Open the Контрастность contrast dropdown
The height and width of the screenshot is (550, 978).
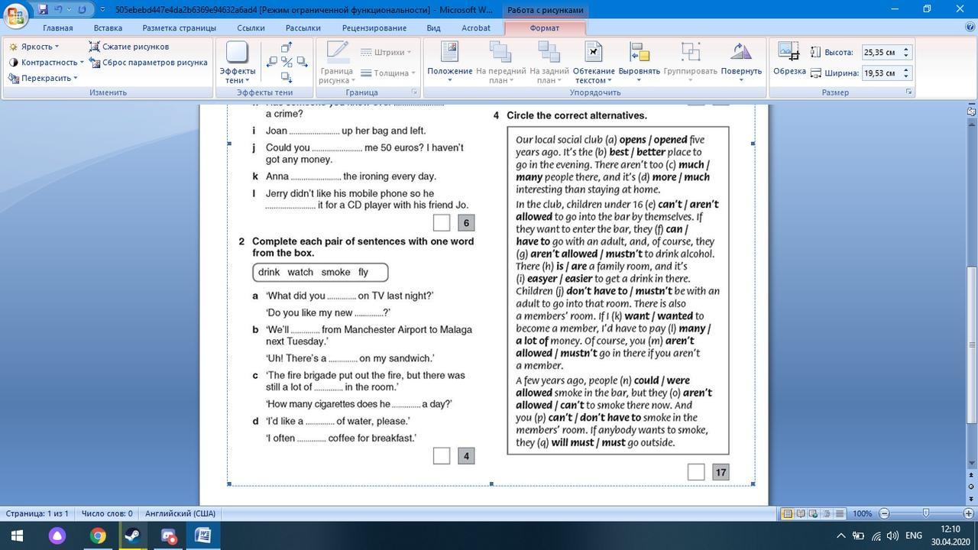pos(46,63)
